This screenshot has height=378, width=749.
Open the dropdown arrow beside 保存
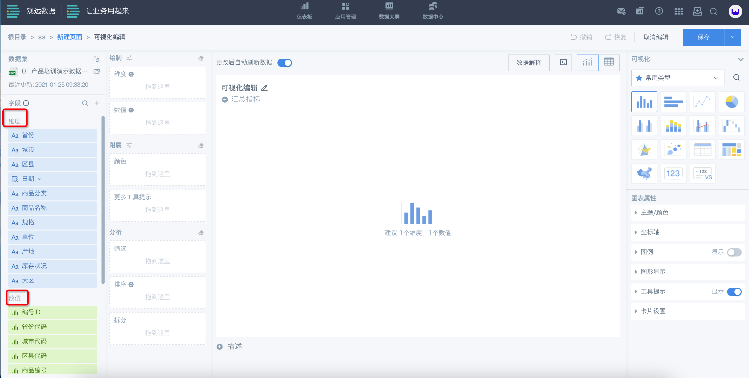point(732,37)
